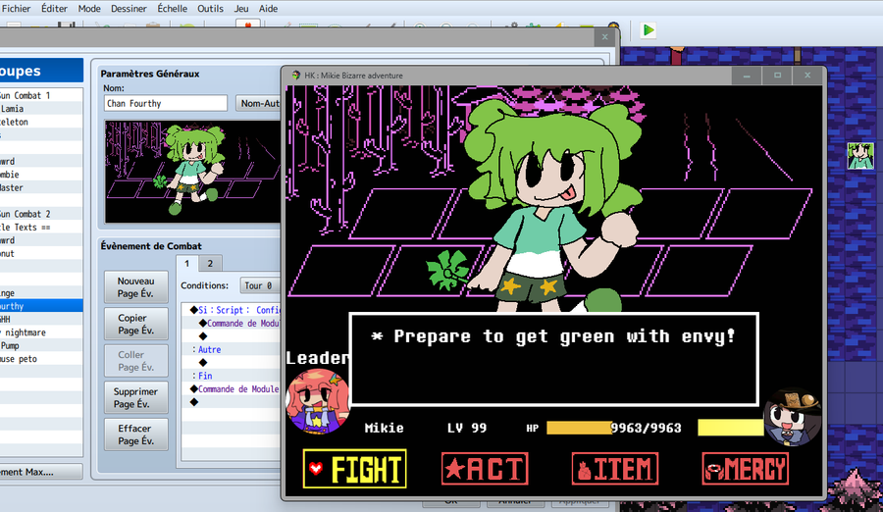Select the 'onut' troop entry
Image resolution: width=883 pixels, height=512 pixels.
(x=41, y=253)
